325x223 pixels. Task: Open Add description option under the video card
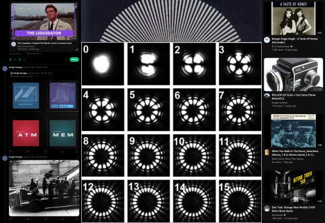34,53
